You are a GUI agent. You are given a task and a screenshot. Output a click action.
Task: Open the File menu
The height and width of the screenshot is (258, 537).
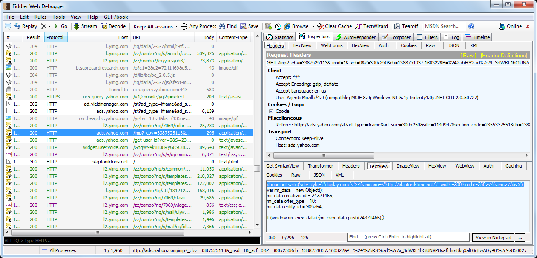(10, 17)
